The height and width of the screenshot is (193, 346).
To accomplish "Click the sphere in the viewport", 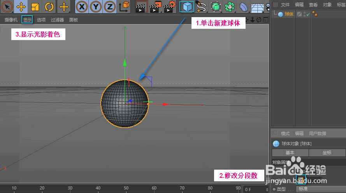I will [x=125, y=104].
